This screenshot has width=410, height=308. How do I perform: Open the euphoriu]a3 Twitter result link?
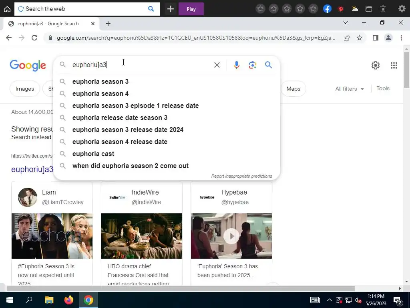32,170
